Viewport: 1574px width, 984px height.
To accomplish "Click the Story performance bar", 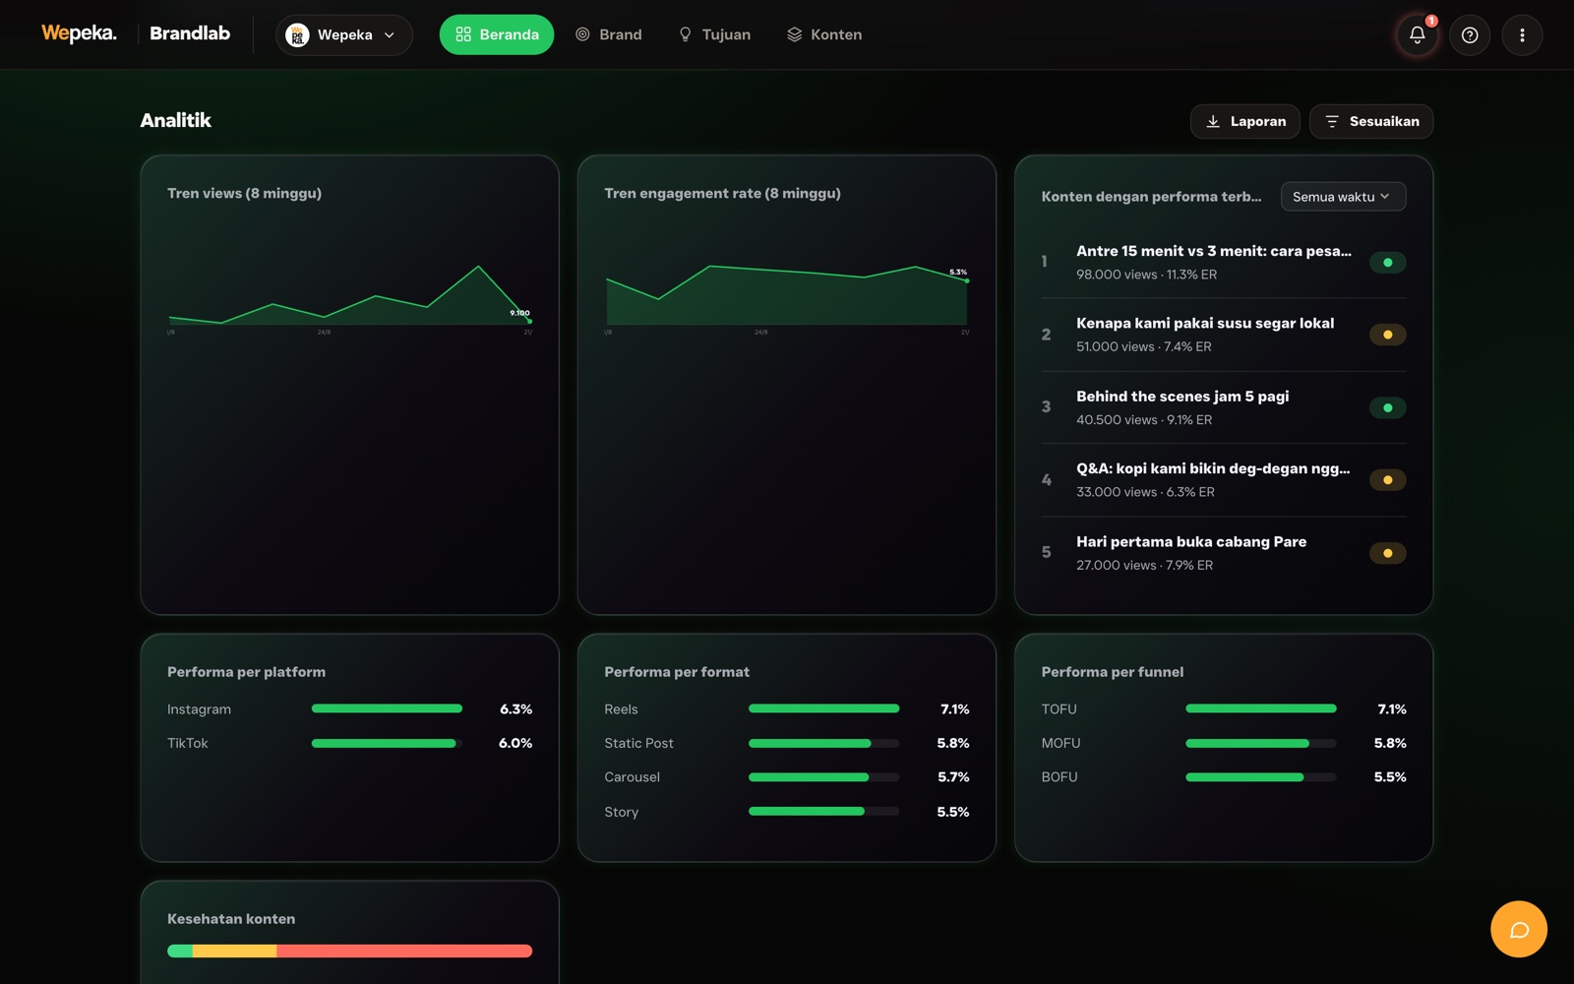I will [823, 811].
